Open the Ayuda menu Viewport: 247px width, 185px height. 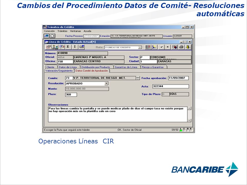click(87, 31)
